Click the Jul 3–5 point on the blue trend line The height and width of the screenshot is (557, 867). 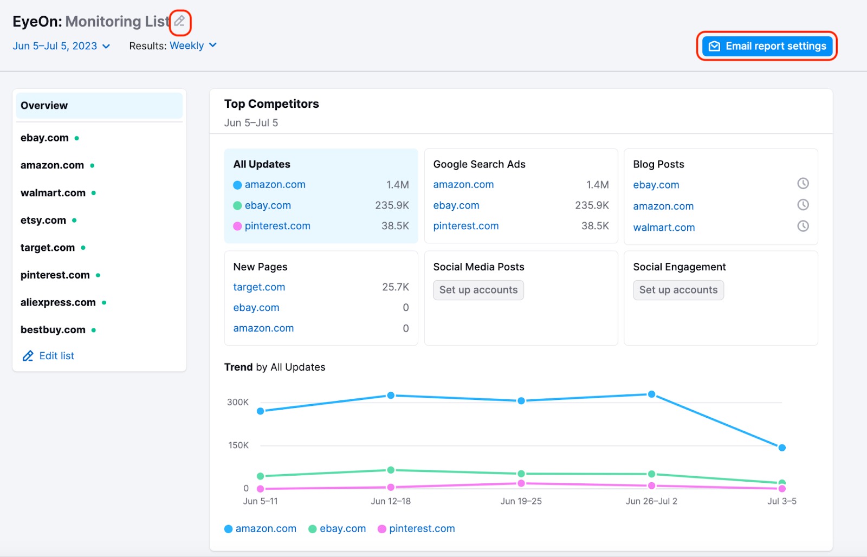tap(781, 448)
